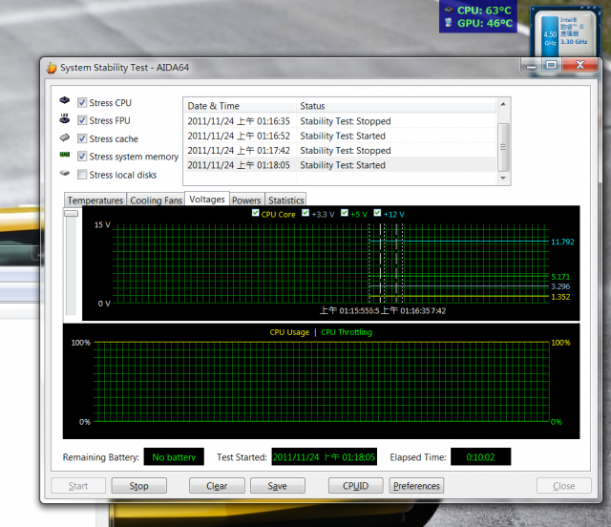611x527 pixels.
Task: Click the CPU Throttling graph label
Action: [x=347, y=332]
